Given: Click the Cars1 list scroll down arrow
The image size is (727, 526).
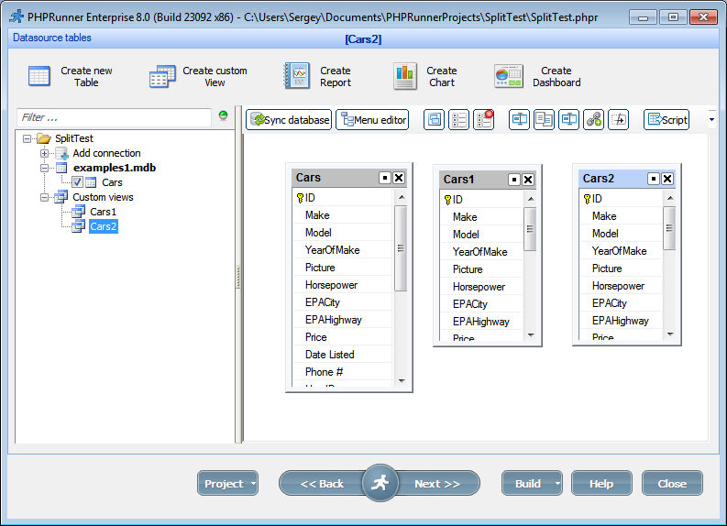Looking at the screenshot, I should click(x=531, y=335).
